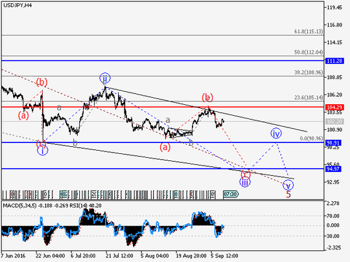Select the 38.2(108.96) Fibonacci label
Screen dimensions: 350x262
click(309, 72)
